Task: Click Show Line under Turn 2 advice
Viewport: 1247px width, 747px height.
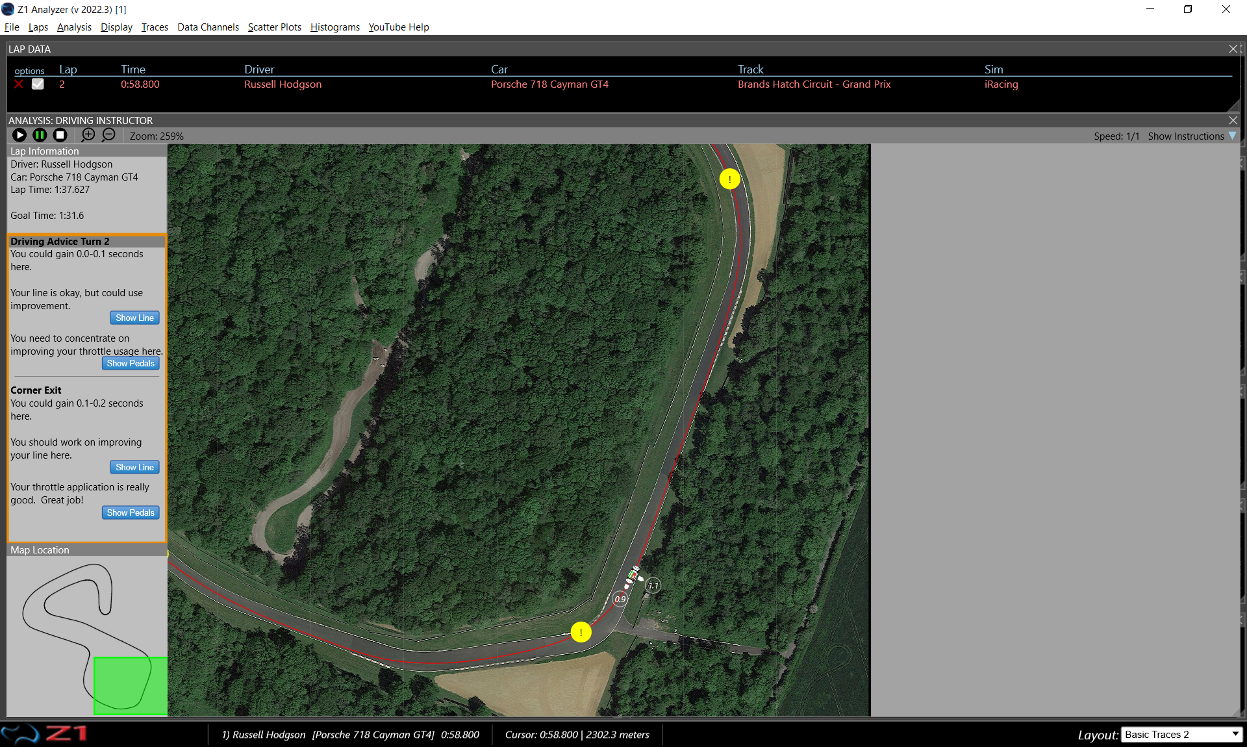Action: click(x=134, y=318)
